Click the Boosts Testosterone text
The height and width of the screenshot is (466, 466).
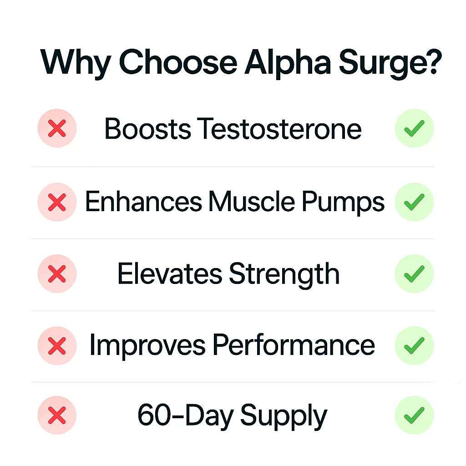pos(233,129)
